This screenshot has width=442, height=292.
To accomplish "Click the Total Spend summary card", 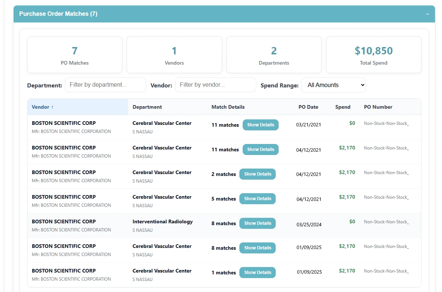I will click(x=373, y=55).
